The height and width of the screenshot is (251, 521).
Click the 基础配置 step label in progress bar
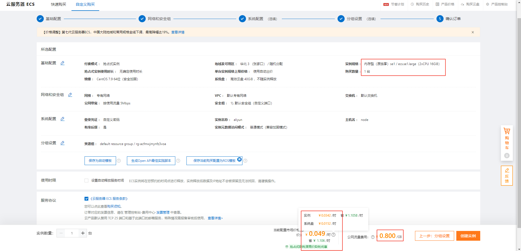53,19
